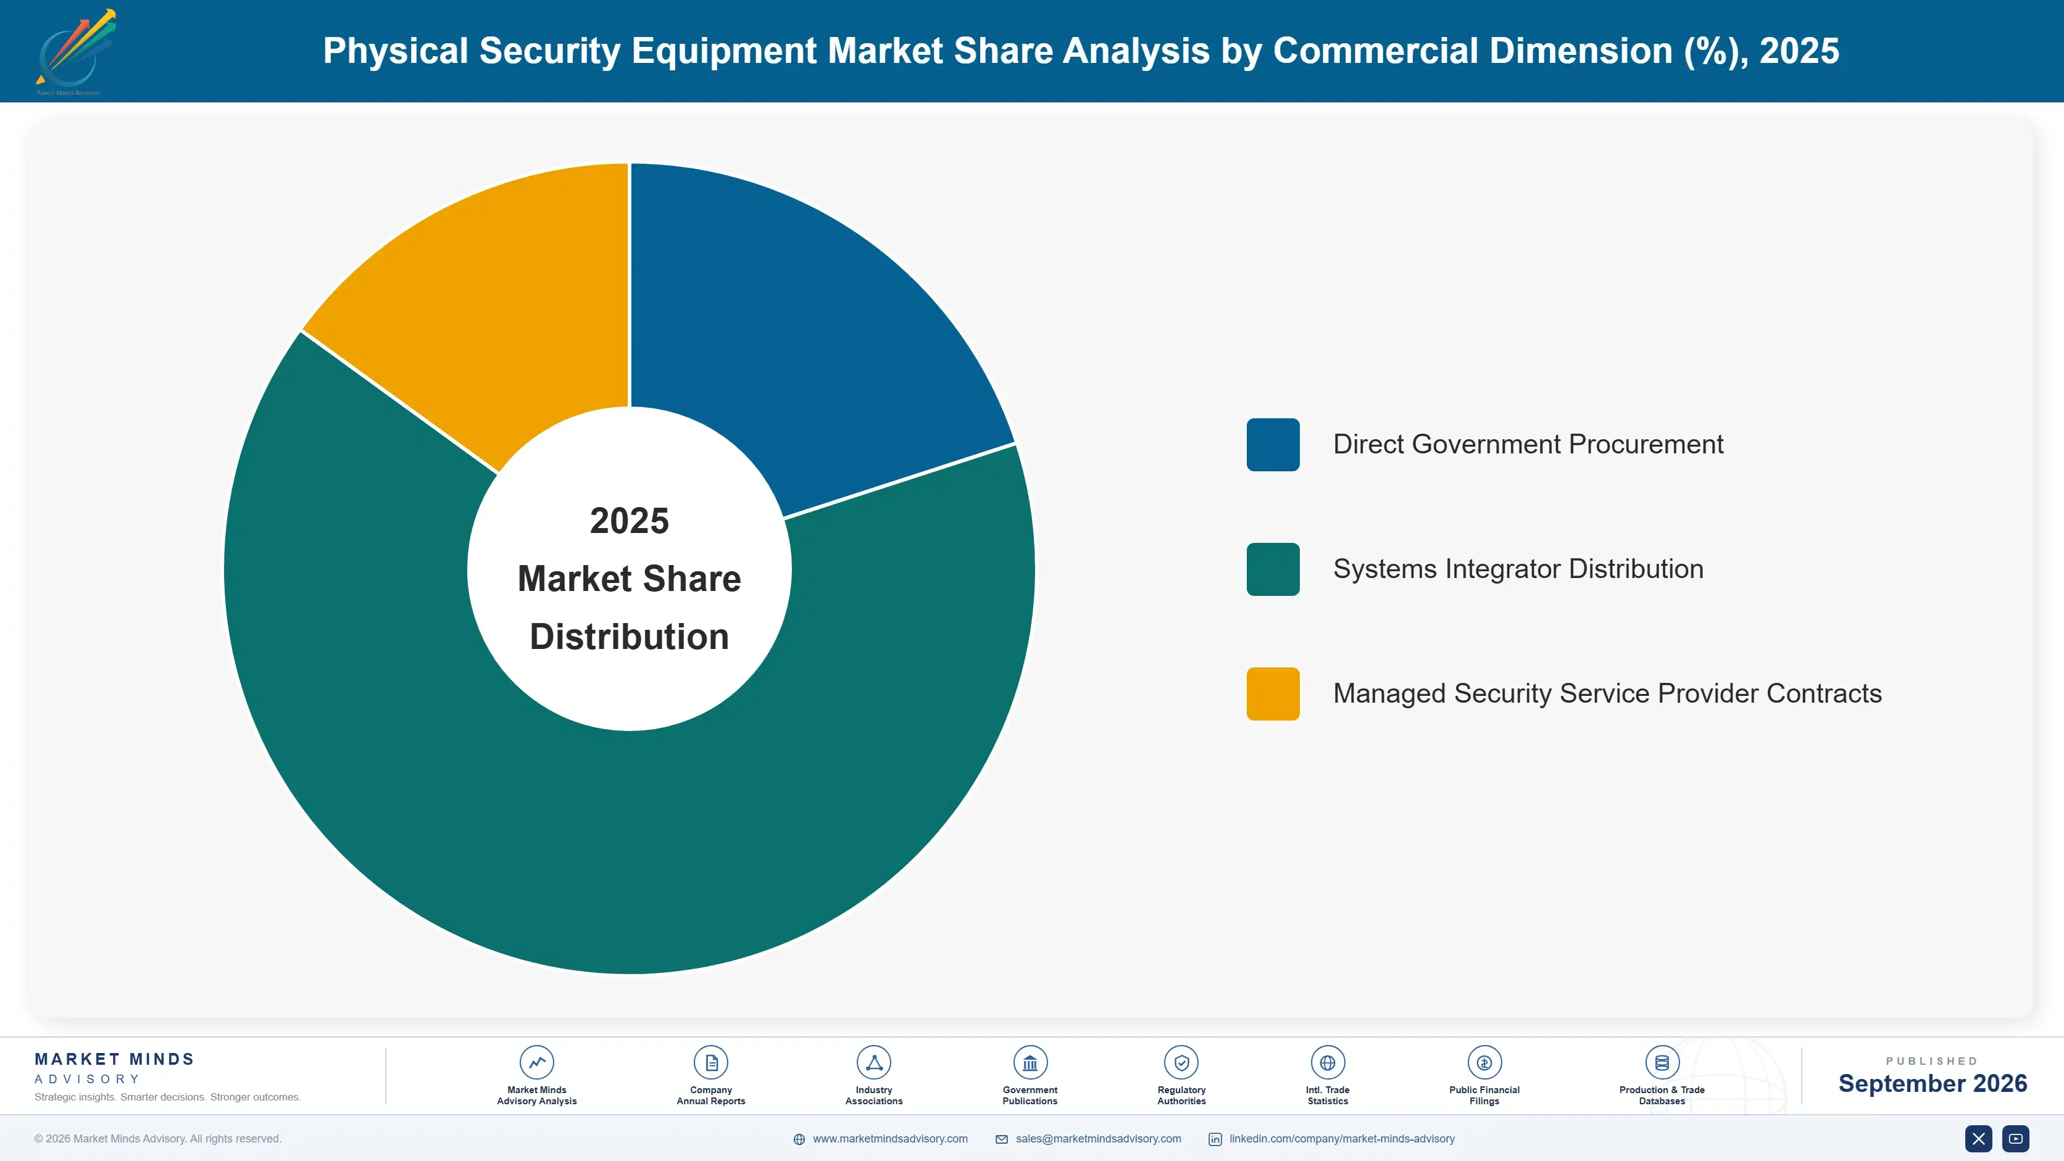Click the Strategic insights tagline text
The image size is (2064, 1161).
click(167, 1097)
